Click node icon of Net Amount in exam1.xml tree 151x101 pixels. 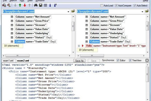tap(12, 17)
